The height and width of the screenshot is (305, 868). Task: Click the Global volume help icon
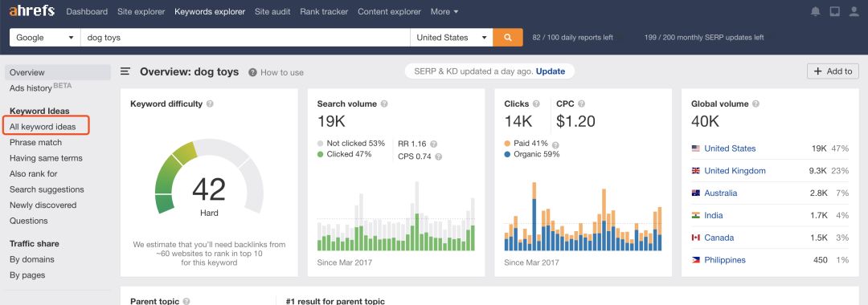[755, 104]
